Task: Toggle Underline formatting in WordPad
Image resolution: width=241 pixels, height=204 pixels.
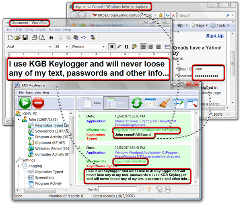Action: tap(126, 47)
